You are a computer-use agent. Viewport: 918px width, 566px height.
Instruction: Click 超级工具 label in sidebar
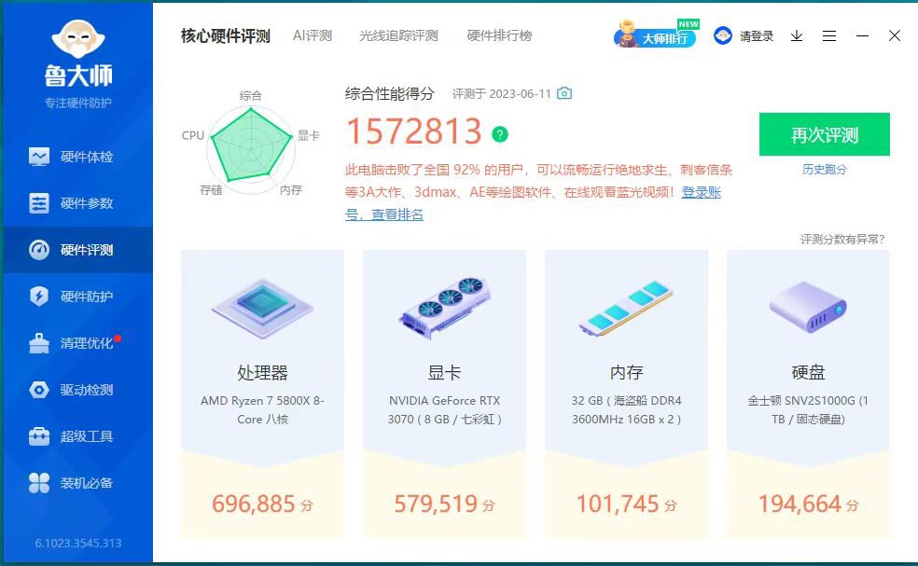click(x=87, y=436)
